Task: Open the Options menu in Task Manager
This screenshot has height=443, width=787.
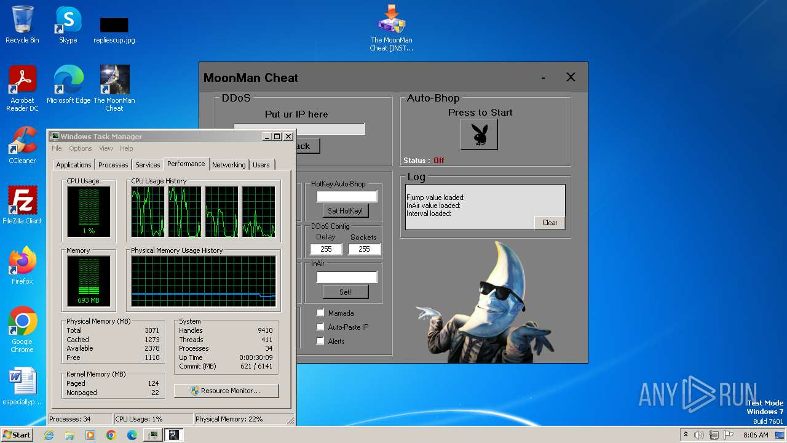Action: [x=80, y=148]
